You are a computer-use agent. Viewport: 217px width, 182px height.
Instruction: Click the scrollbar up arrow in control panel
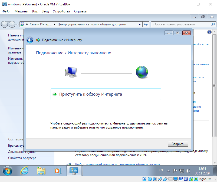[215, 32]
